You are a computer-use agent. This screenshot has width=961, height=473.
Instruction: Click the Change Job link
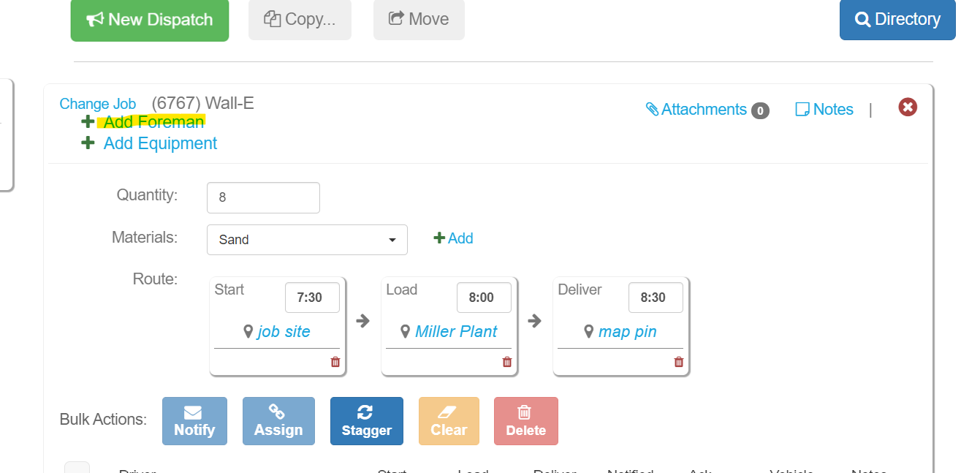[x=98, y=104]
